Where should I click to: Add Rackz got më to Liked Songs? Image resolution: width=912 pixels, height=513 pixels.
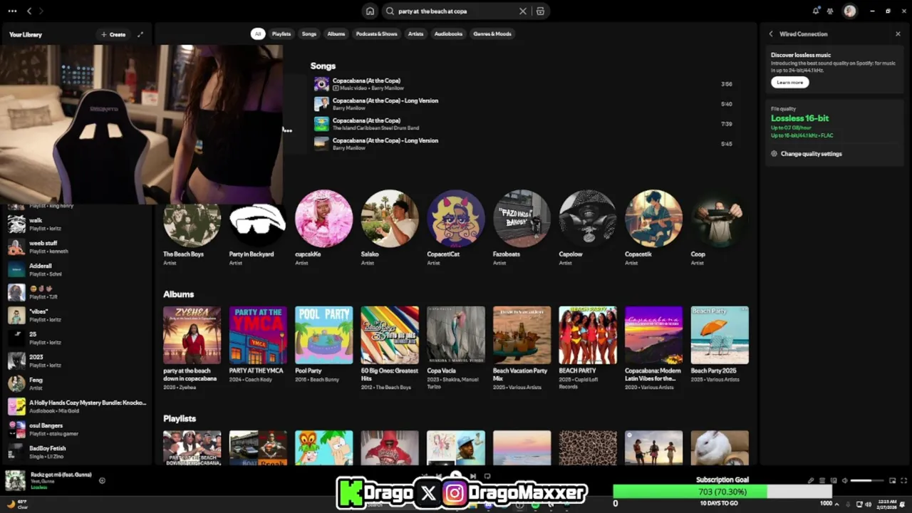(x=102, y=480)
